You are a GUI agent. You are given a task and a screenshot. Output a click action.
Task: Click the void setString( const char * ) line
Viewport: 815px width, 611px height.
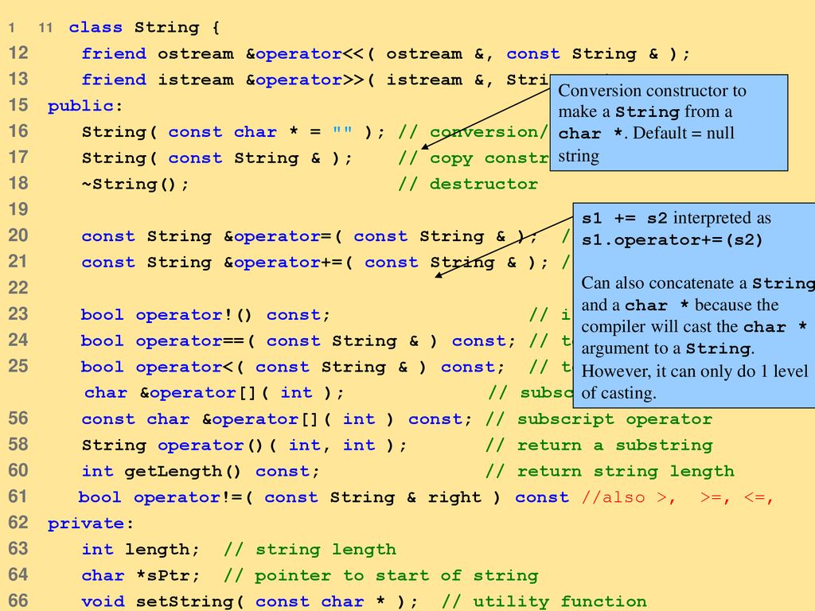coord(249,601)
